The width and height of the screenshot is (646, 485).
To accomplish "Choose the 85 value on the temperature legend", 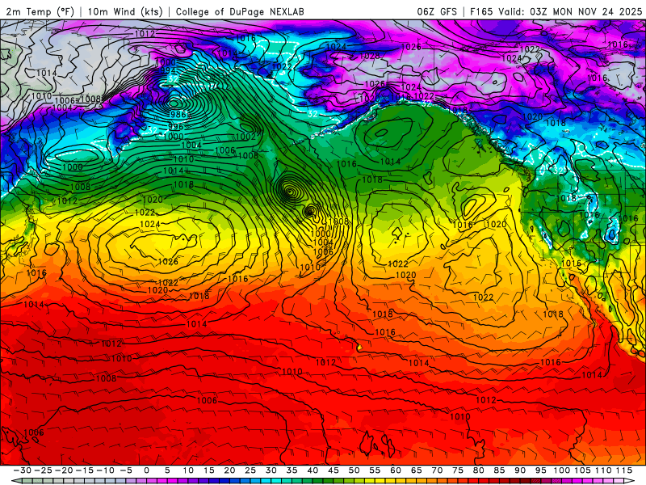I will [499, 470].
